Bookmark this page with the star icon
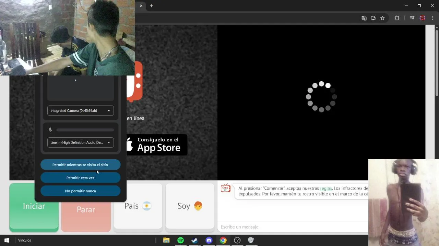Image resolution: width=439 pixels, height=246 pixels. coord(382,18)
